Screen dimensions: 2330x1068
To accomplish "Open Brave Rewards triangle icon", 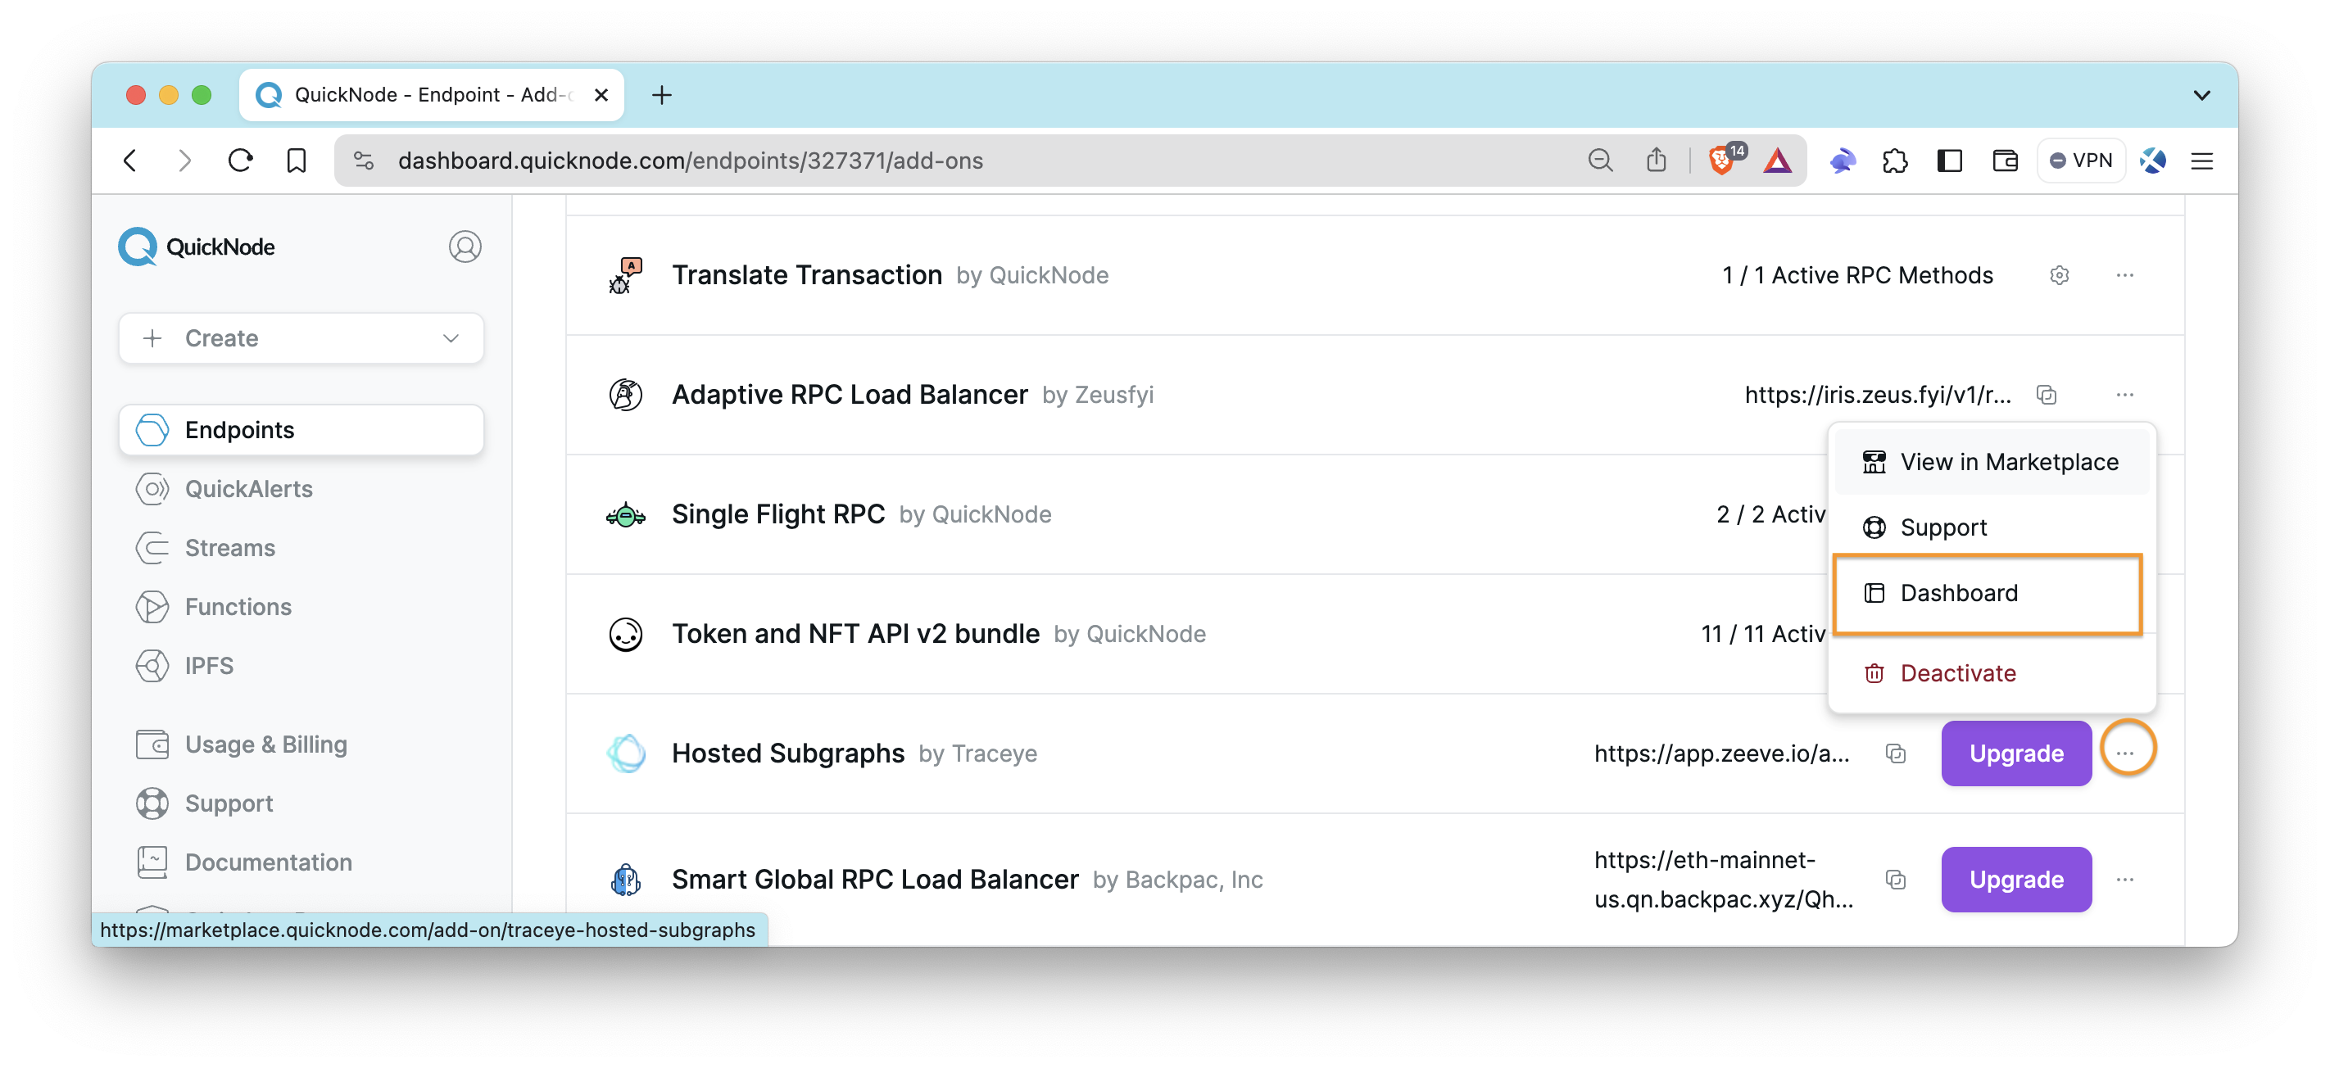I will 1777,160.
